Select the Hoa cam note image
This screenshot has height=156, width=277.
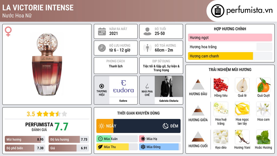click(263, 109)
